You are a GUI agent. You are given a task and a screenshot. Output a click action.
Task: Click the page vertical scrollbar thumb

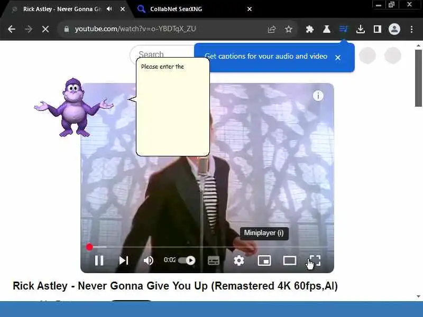point(418,78)
